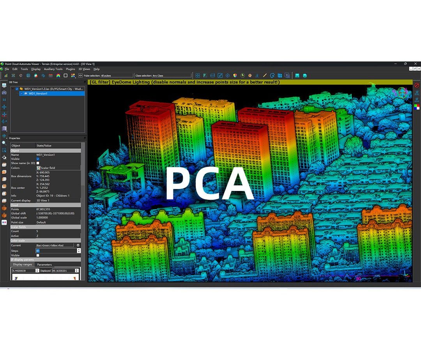
Task: Open the File menu
Action: point(7,69)
